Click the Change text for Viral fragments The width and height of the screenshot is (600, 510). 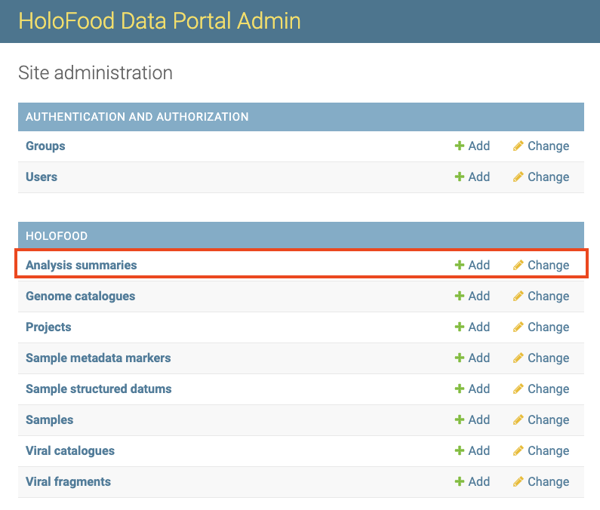click(549, 481)
